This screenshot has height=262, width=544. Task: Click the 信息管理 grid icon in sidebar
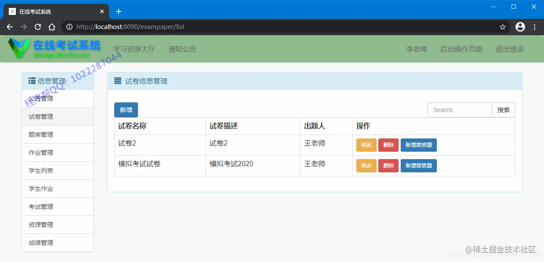point(31,80)
